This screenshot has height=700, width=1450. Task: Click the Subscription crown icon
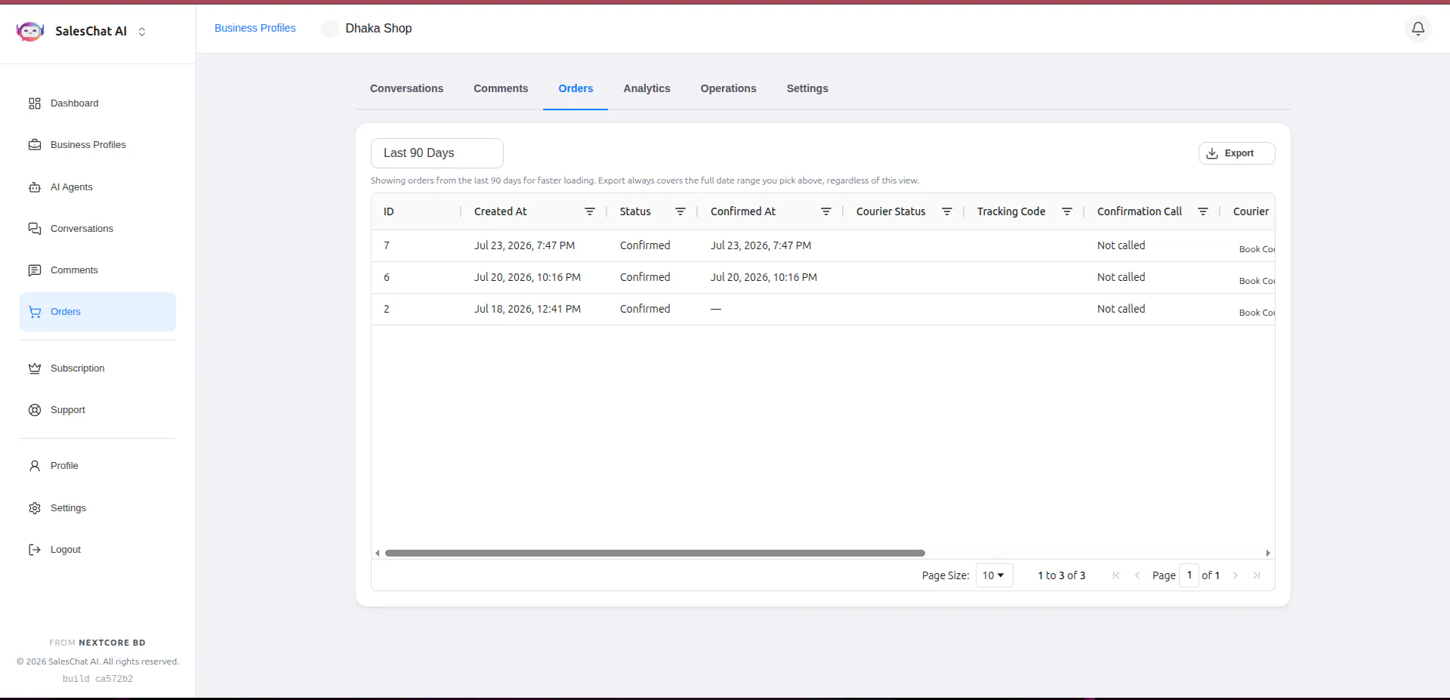tap(35, 369)
